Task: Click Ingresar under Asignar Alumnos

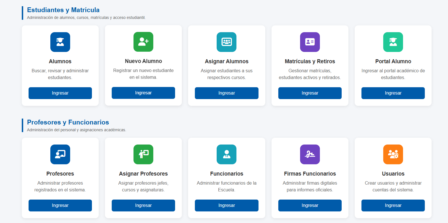Action: (227, 93)
